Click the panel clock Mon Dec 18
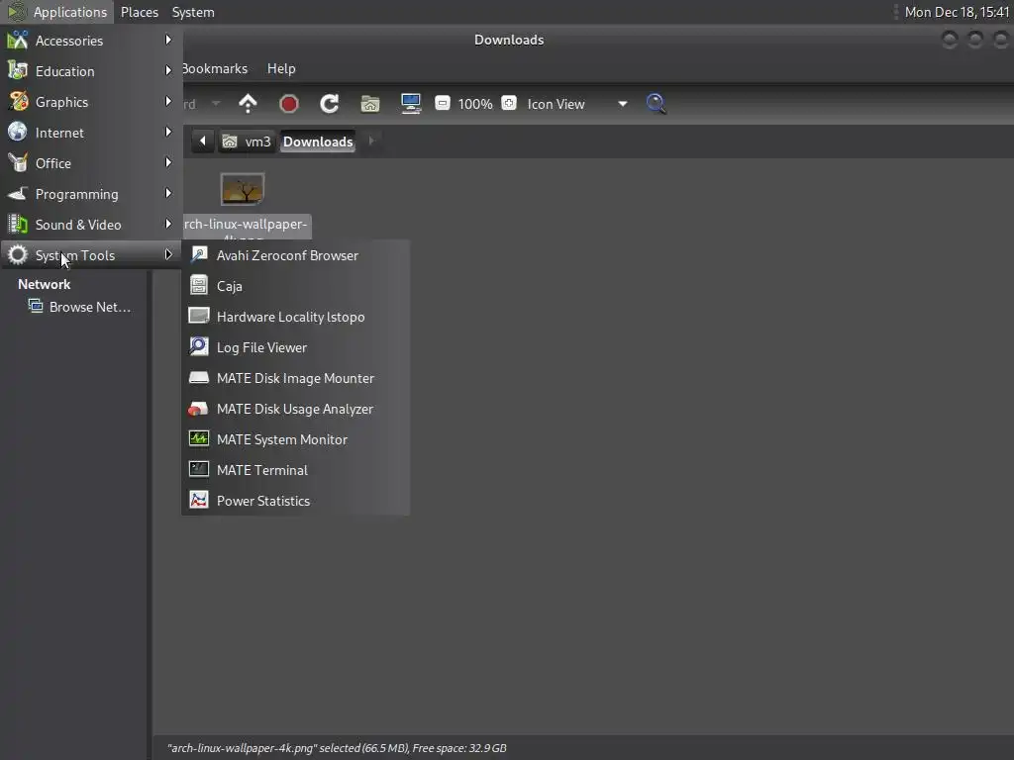Viewport: 1014px width, 760px height. pos(957,12)
